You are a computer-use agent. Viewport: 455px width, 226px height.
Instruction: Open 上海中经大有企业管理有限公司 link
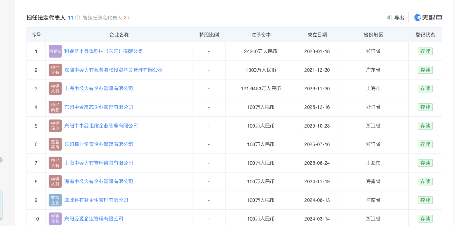pos(98,88)
